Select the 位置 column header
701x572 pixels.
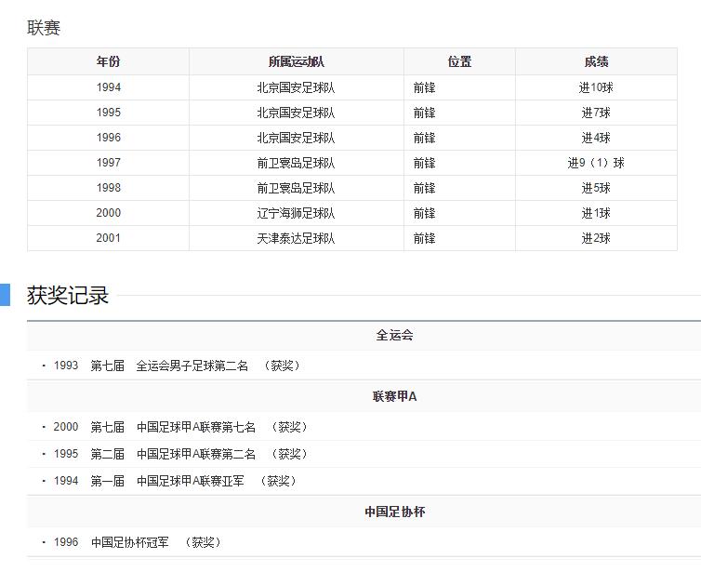coord(459,61)
